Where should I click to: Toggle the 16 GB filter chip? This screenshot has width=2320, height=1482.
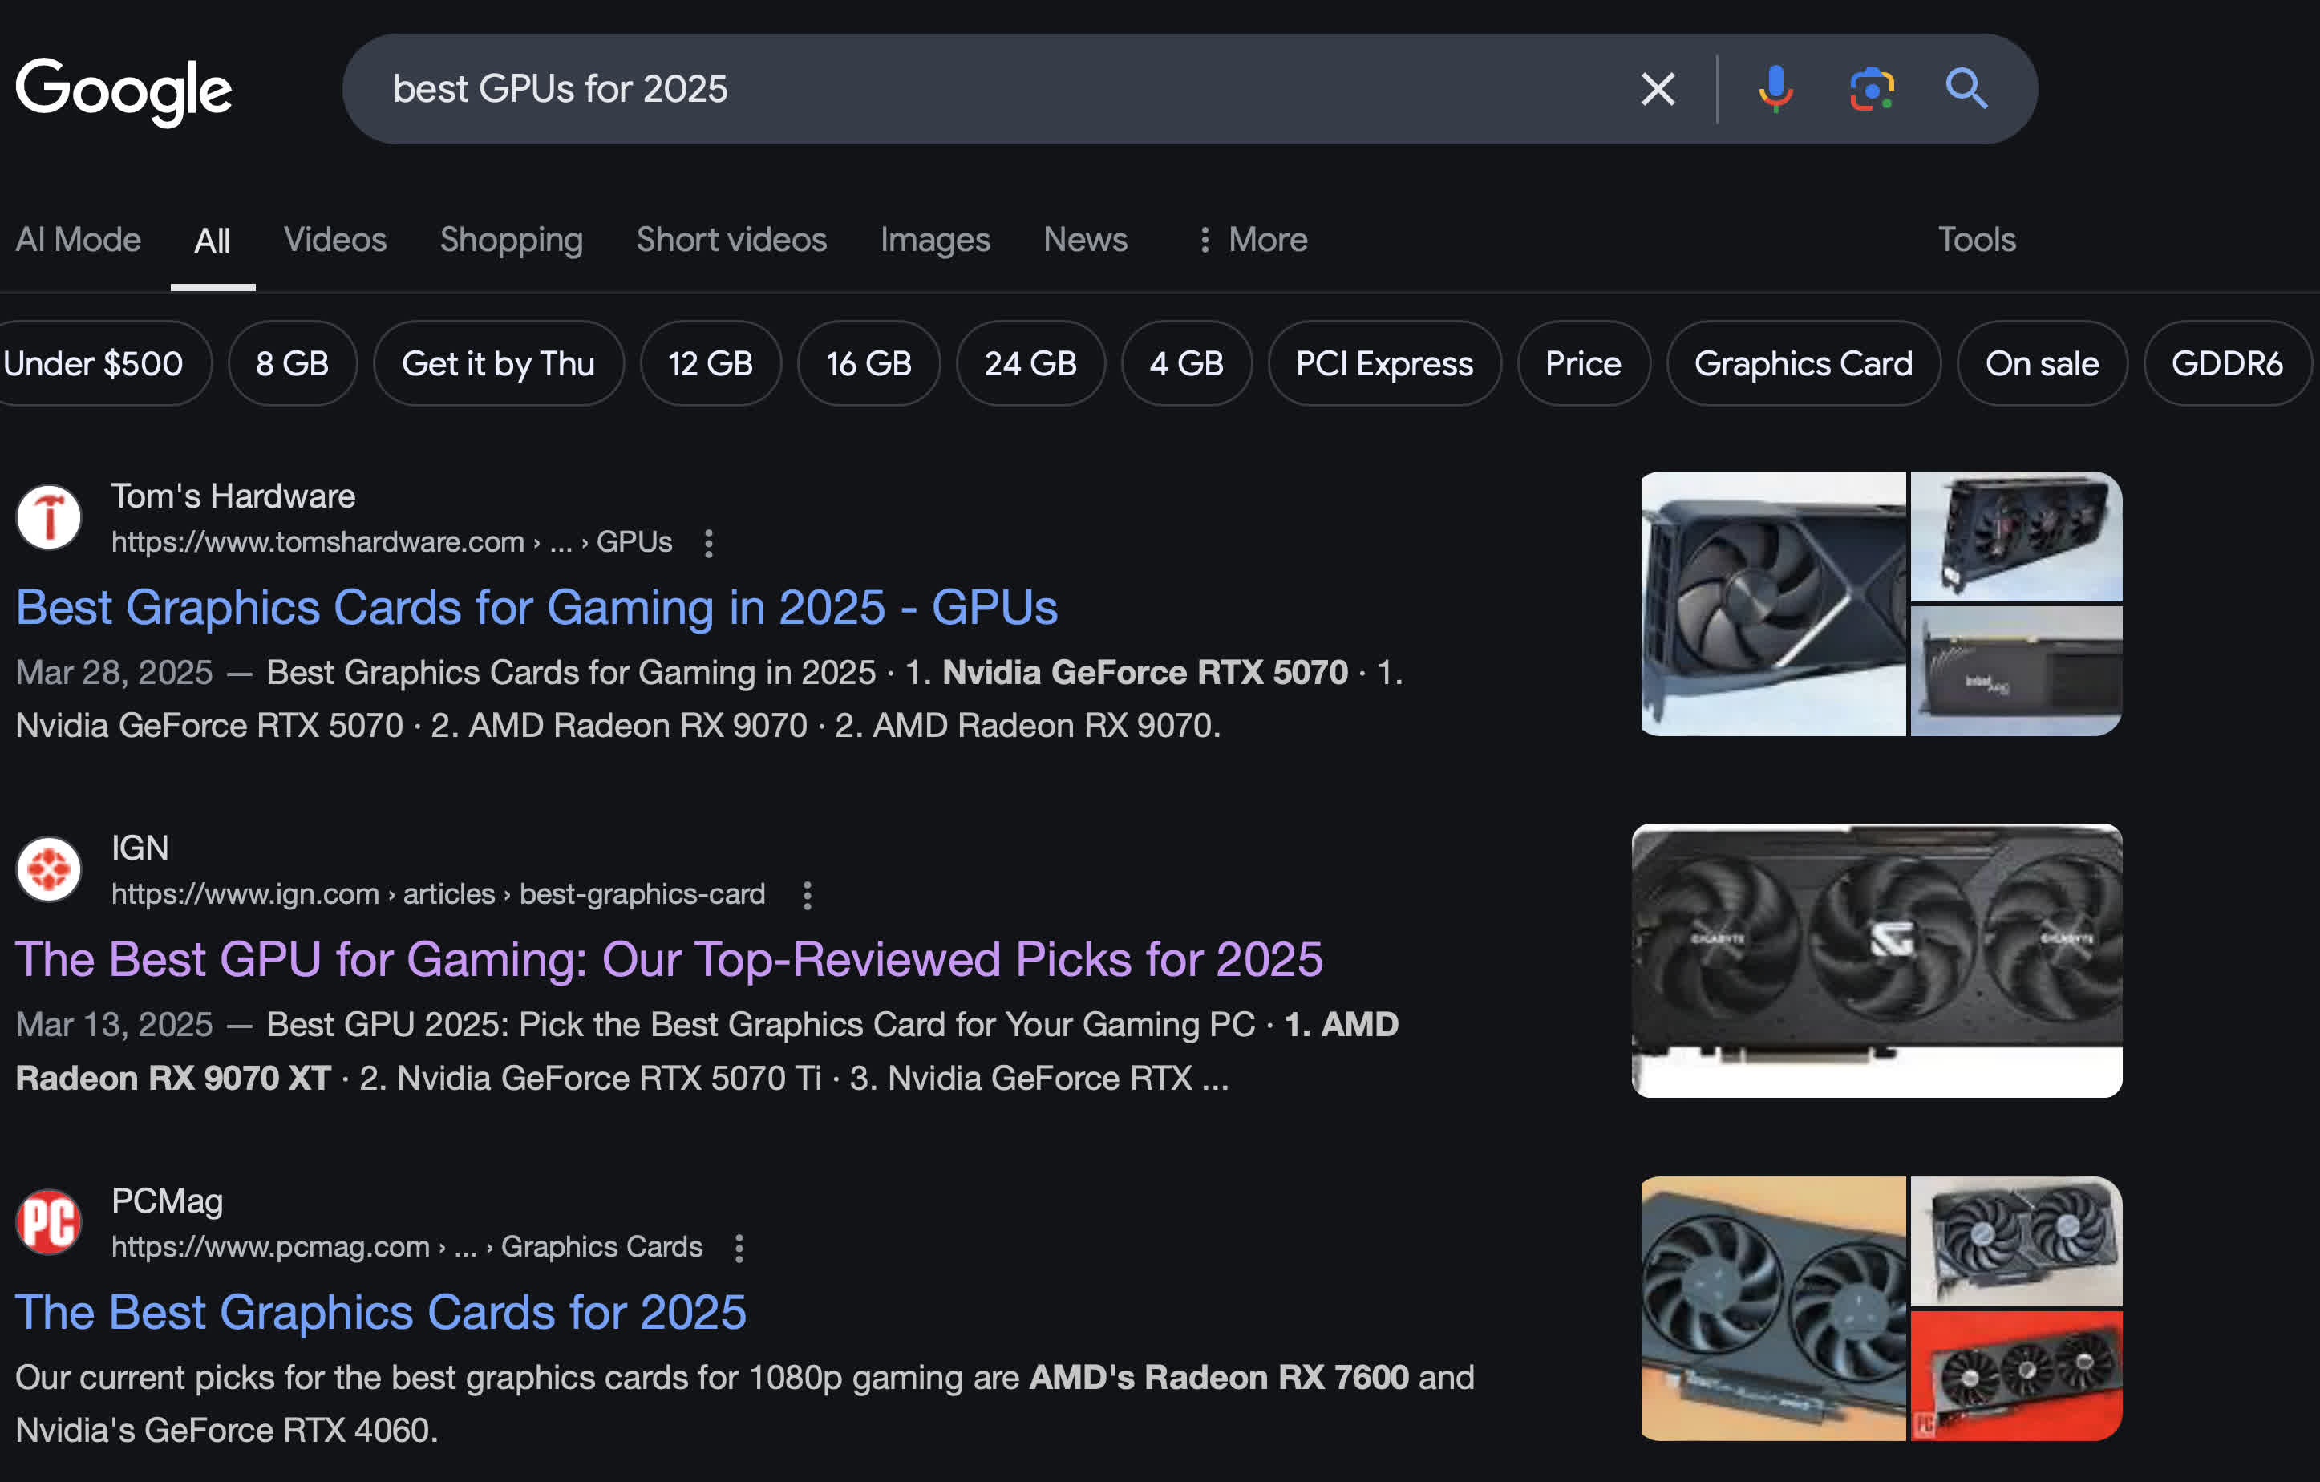tap(868, 363)
